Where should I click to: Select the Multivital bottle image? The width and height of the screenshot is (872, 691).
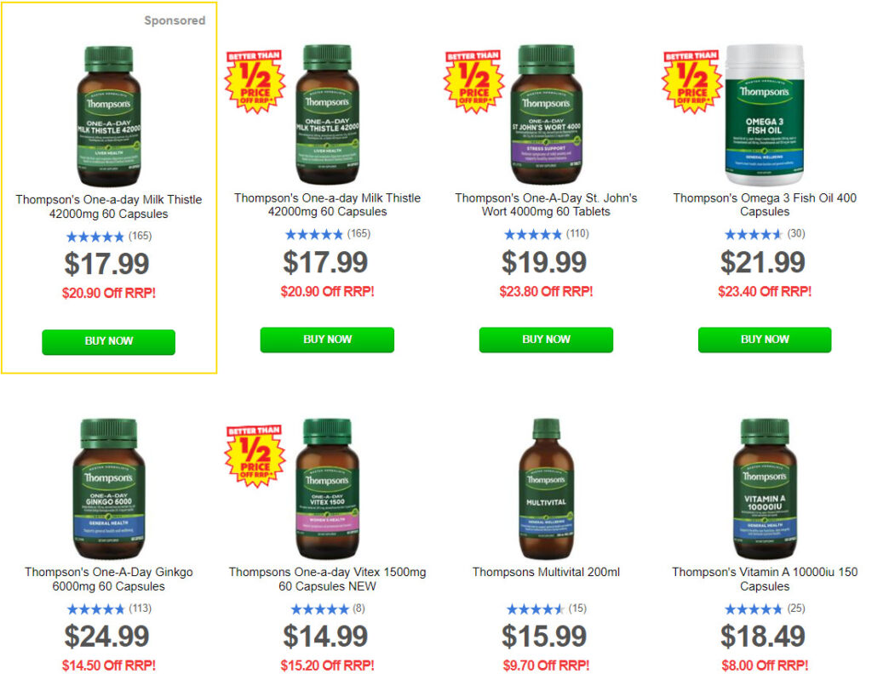[x=546, y=488]
